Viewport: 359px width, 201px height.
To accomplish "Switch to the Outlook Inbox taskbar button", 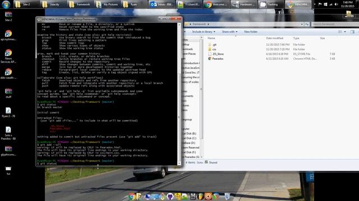I will (162, 4).
